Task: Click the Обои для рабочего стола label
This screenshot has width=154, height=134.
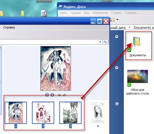Action: coord(138,91)
